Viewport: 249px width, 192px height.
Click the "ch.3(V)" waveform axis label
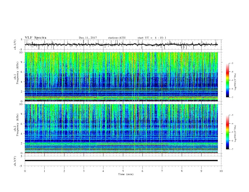(x=15, y=161)
